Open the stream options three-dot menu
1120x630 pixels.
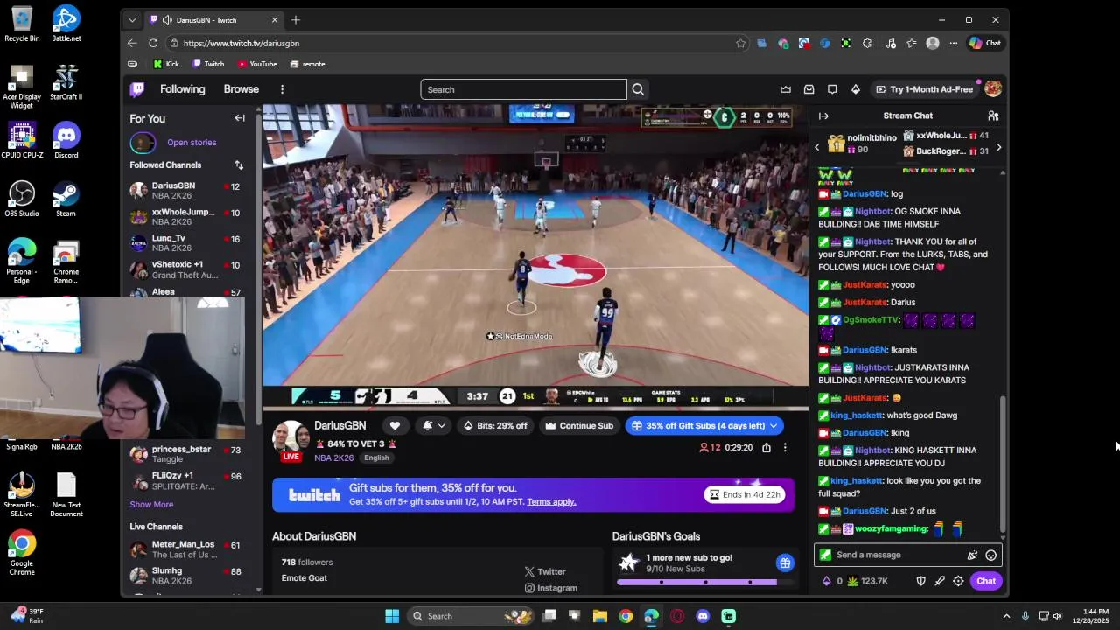pos(785,448)
